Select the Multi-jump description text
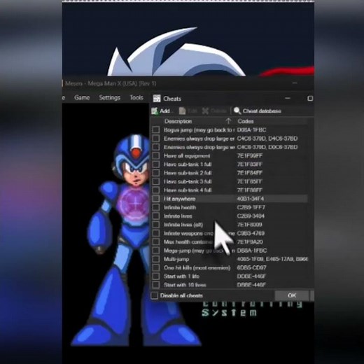 pos(176,259)
